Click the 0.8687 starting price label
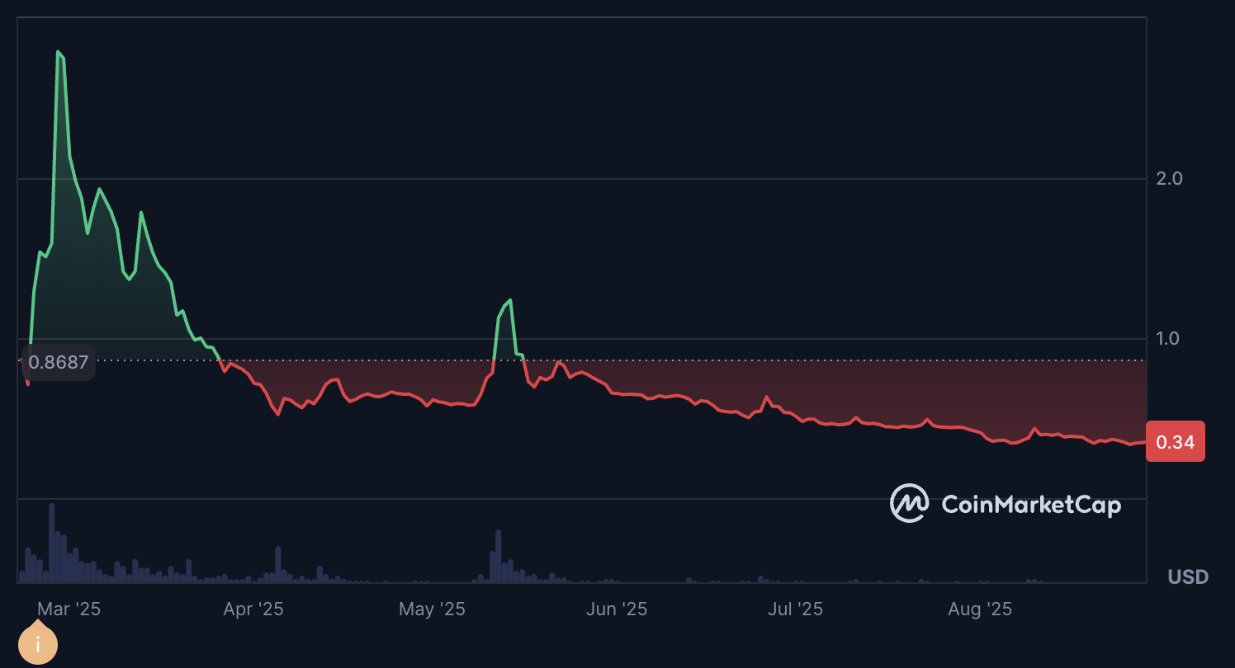Screen dimensions: 1235x668 pyautogui.click(x=58, y=362)
